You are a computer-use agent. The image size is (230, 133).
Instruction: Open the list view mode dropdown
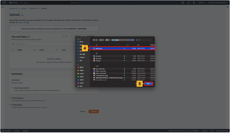click(102, 40)
